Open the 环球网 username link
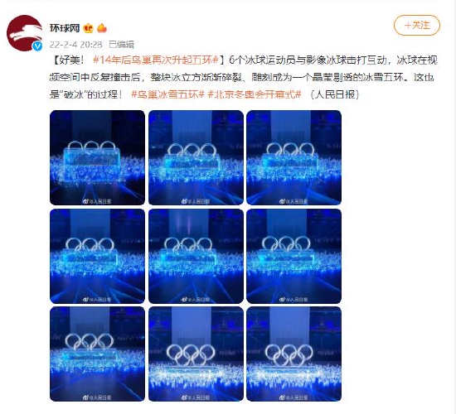The width and height of the screenshot is (456, 414). pos(65,28)
